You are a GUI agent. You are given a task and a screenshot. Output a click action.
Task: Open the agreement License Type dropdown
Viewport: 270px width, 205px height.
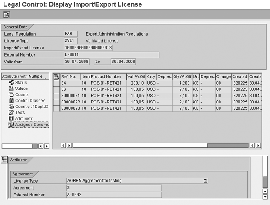(x=205, y=181)
